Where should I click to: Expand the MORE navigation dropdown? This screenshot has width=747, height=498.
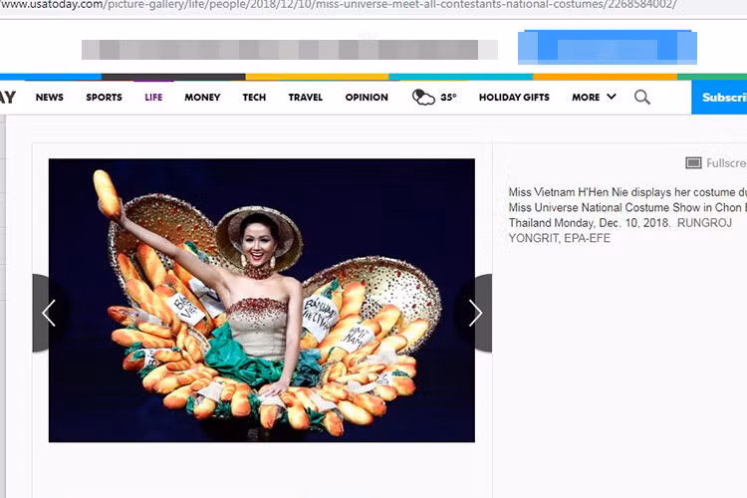point(594,98)
